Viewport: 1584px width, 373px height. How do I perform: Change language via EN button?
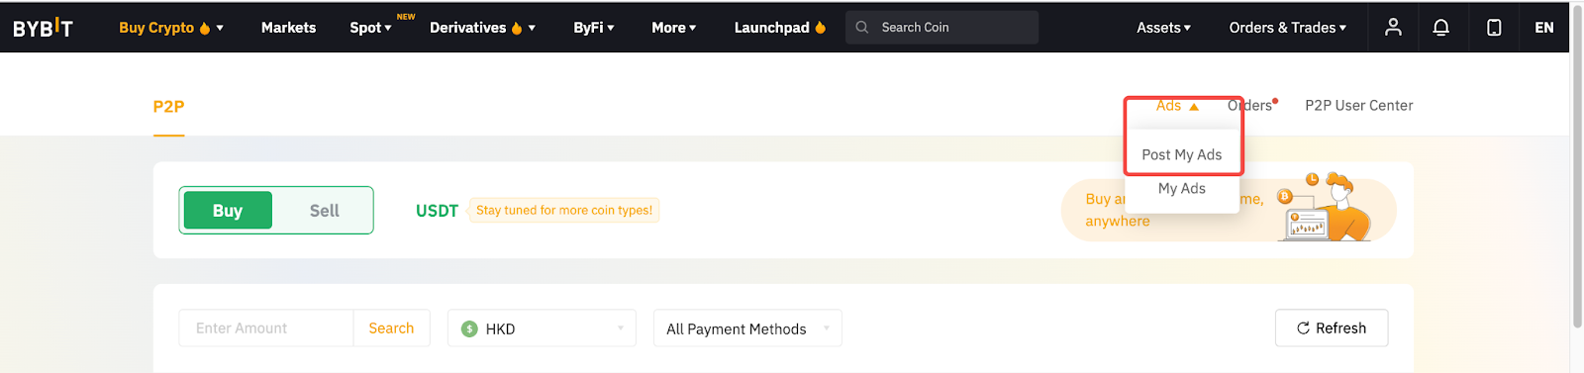(x=1543, y=28)
